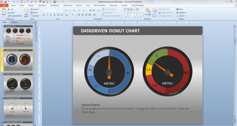Screen dimensions: 237x126
Task: Open the Select dropdown in Editing group
Action: click(181, 16)
